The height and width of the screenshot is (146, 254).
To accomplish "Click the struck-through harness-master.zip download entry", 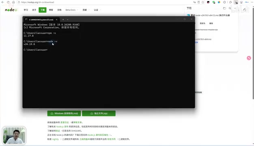I will 207,30.
